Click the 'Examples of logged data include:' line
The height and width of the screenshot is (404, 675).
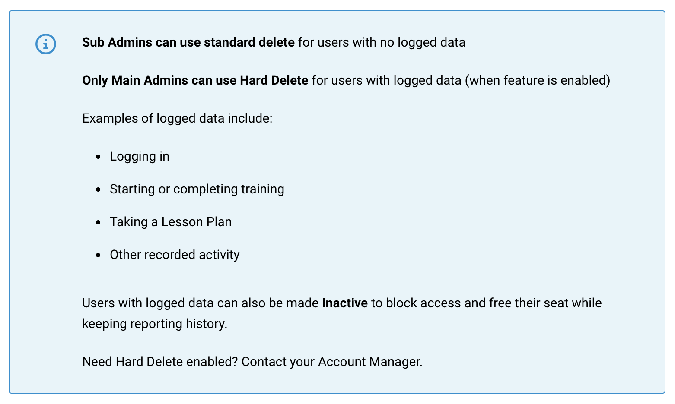tap(177, 118)
